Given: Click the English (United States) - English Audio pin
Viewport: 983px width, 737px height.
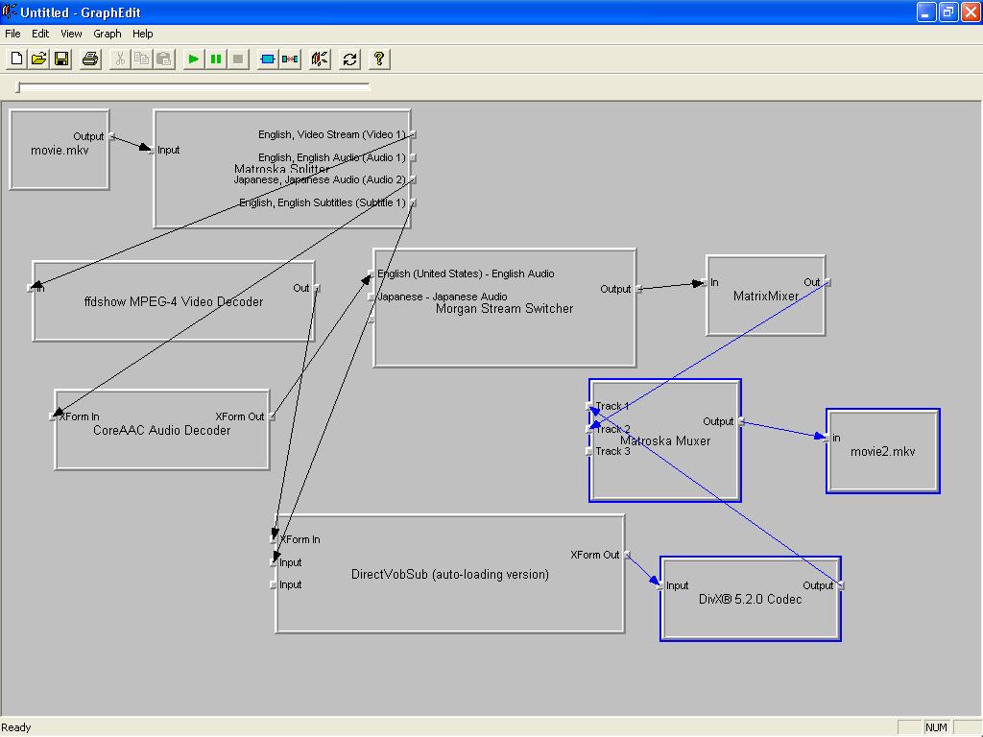Looking at the screenshot, I should point(372,273).
